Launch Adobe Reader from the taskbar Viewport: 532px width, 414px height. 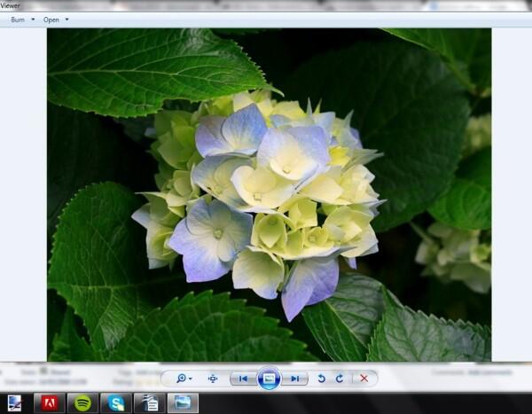point(49,403)
